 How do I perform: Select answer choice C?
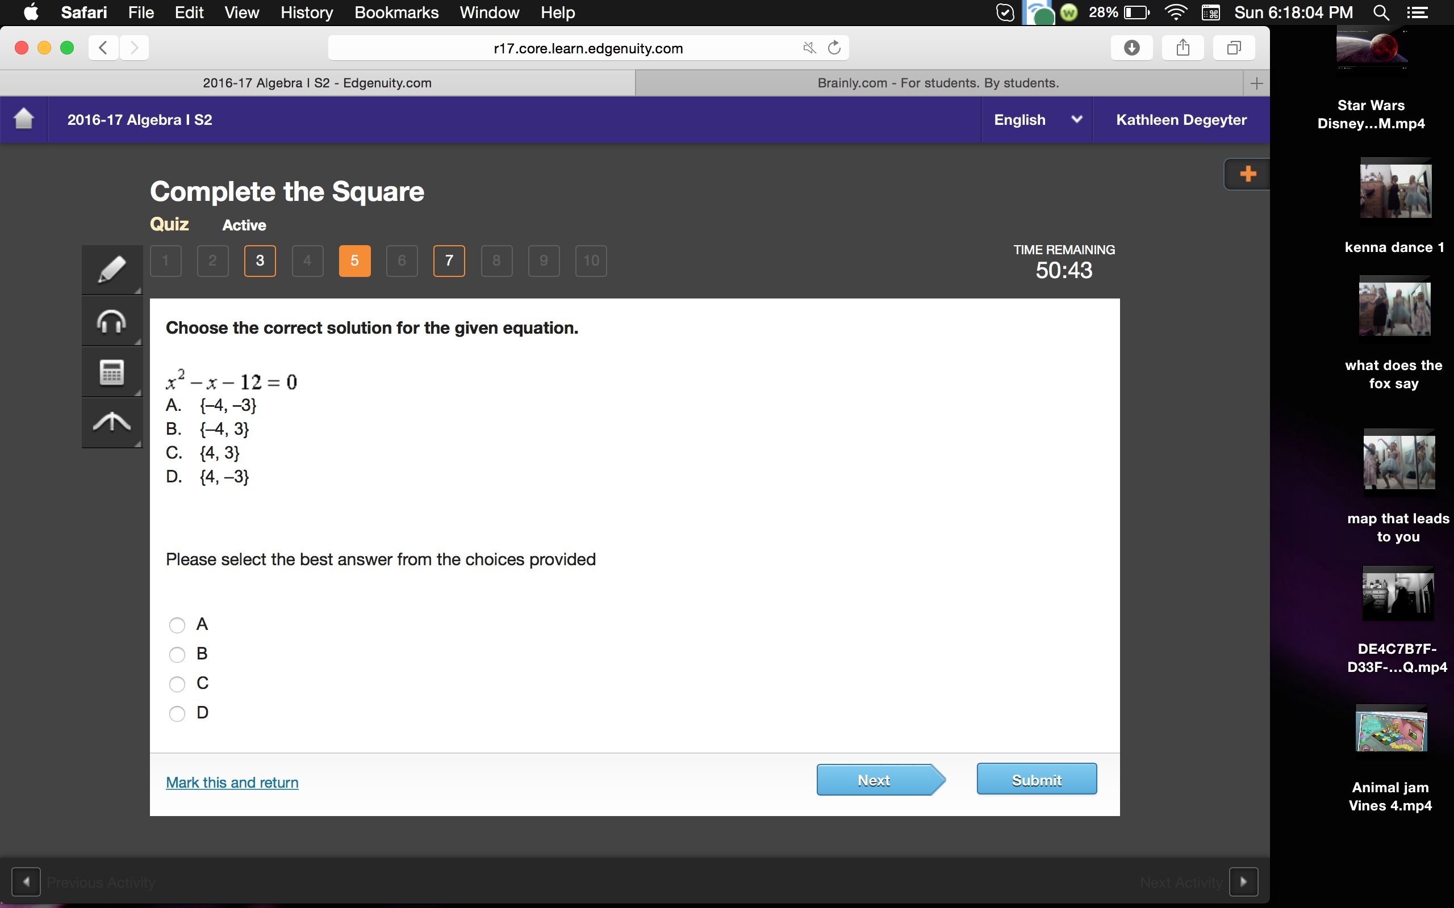coord(177,684)
